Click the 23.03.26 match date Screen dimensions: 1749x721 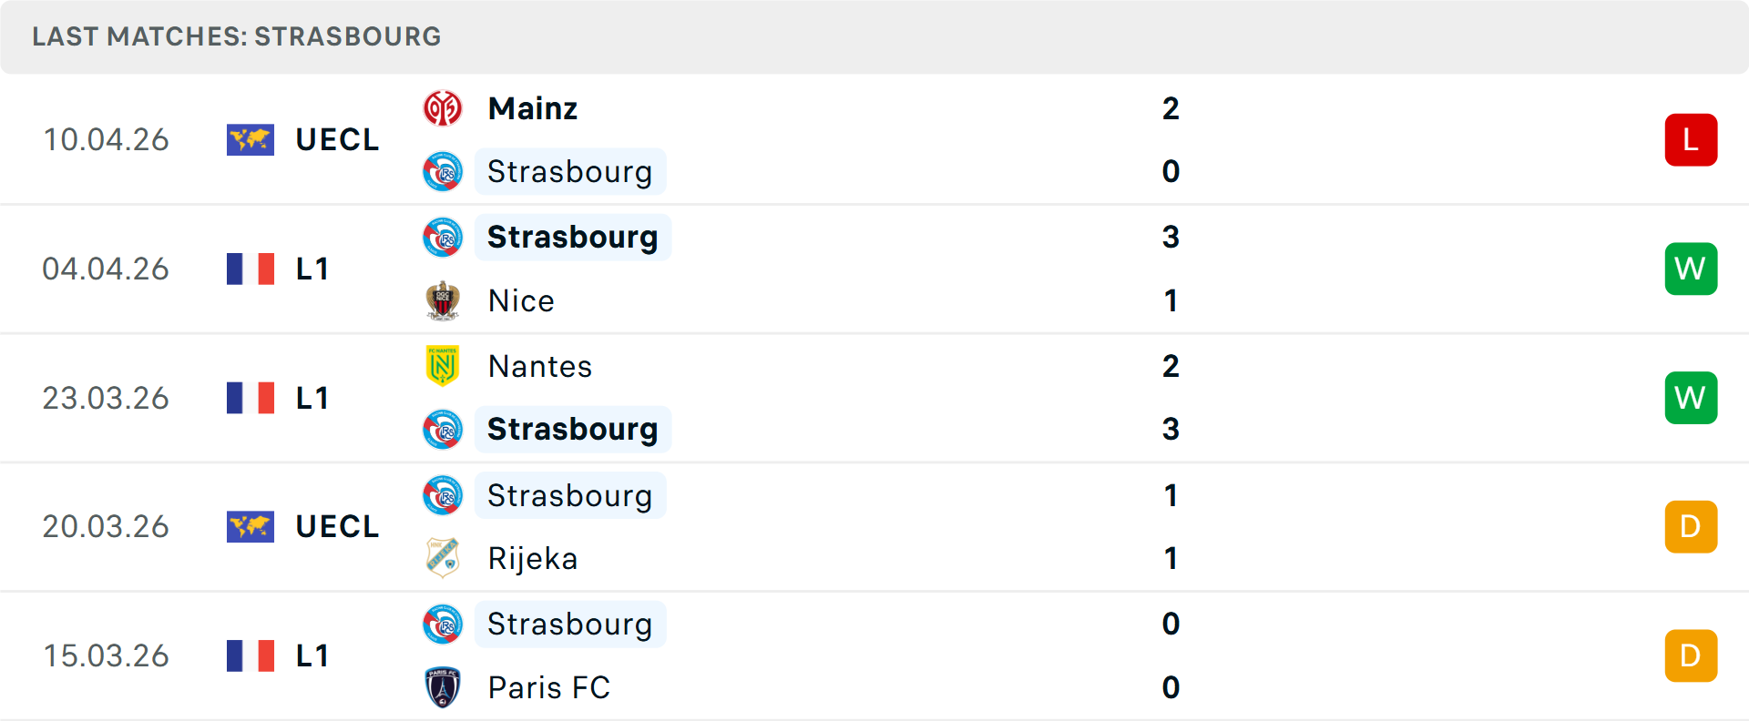(106, 398)
